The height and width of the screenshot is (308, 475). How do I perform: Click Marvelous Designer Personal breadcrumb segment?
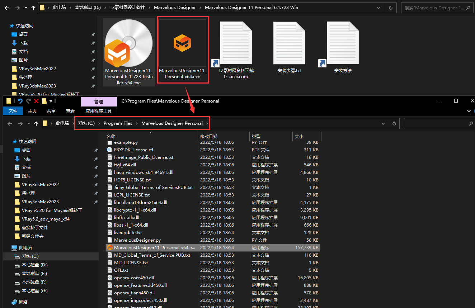pos(172,123)
